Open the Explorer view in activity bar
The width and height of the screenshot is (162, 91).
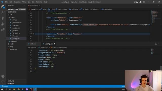click(3, 7)
